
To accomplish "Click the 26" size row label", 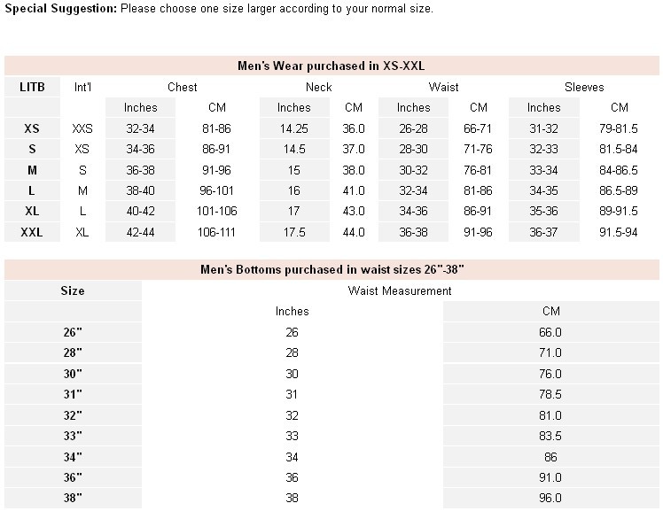I will [73, 332].
